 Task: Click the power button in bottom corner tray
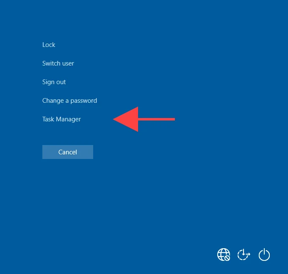point(264,255)
